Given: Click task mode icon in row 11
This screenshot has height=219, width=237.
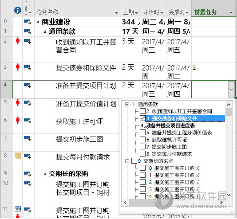Looking at the screenshot, I should pyautogui.click(x=28, y=210).
